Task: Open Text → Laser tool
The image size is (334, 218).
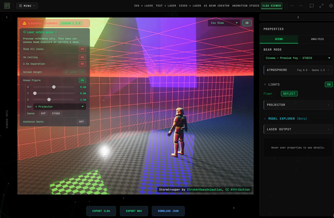Action: pyautogui.click(x=166, y=6)
